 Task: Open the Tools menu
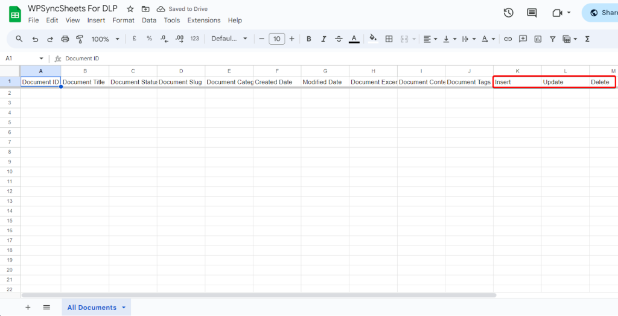click(172, 20)
